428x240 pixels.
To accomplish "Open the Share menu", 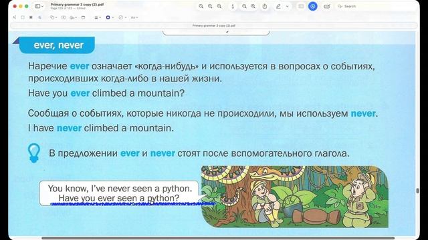I will click(265, 6).
